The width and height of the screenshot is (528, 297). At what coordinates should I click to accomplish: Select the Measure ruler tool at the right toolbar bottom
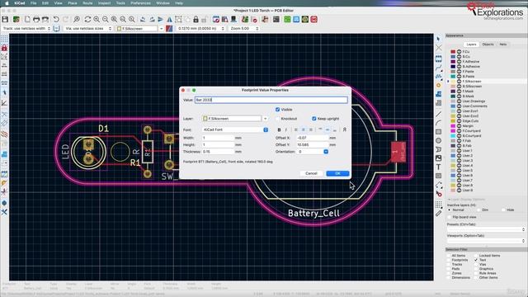click(438, 213)
